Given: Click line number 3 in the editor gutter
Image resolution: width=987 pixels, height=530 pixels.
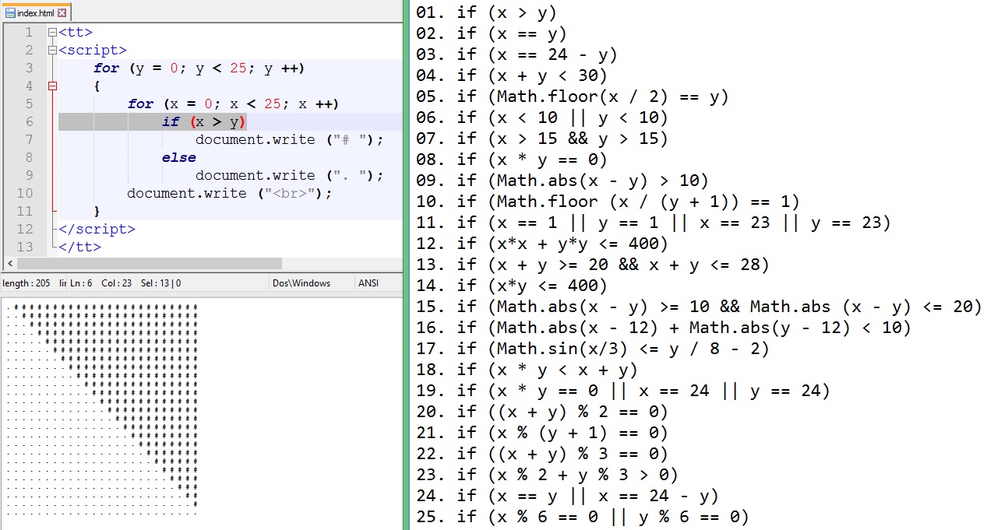Looking at the screenshot, I should (x=29, y=68).
